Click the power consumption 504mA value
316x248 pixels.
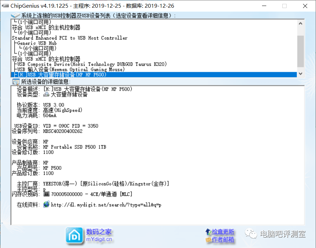pyautogui.click(x=50, y=116)
